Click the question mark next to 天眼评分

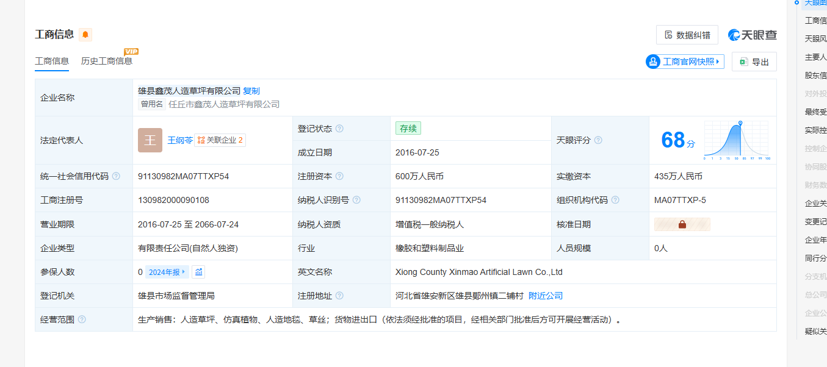click(598, 140)
